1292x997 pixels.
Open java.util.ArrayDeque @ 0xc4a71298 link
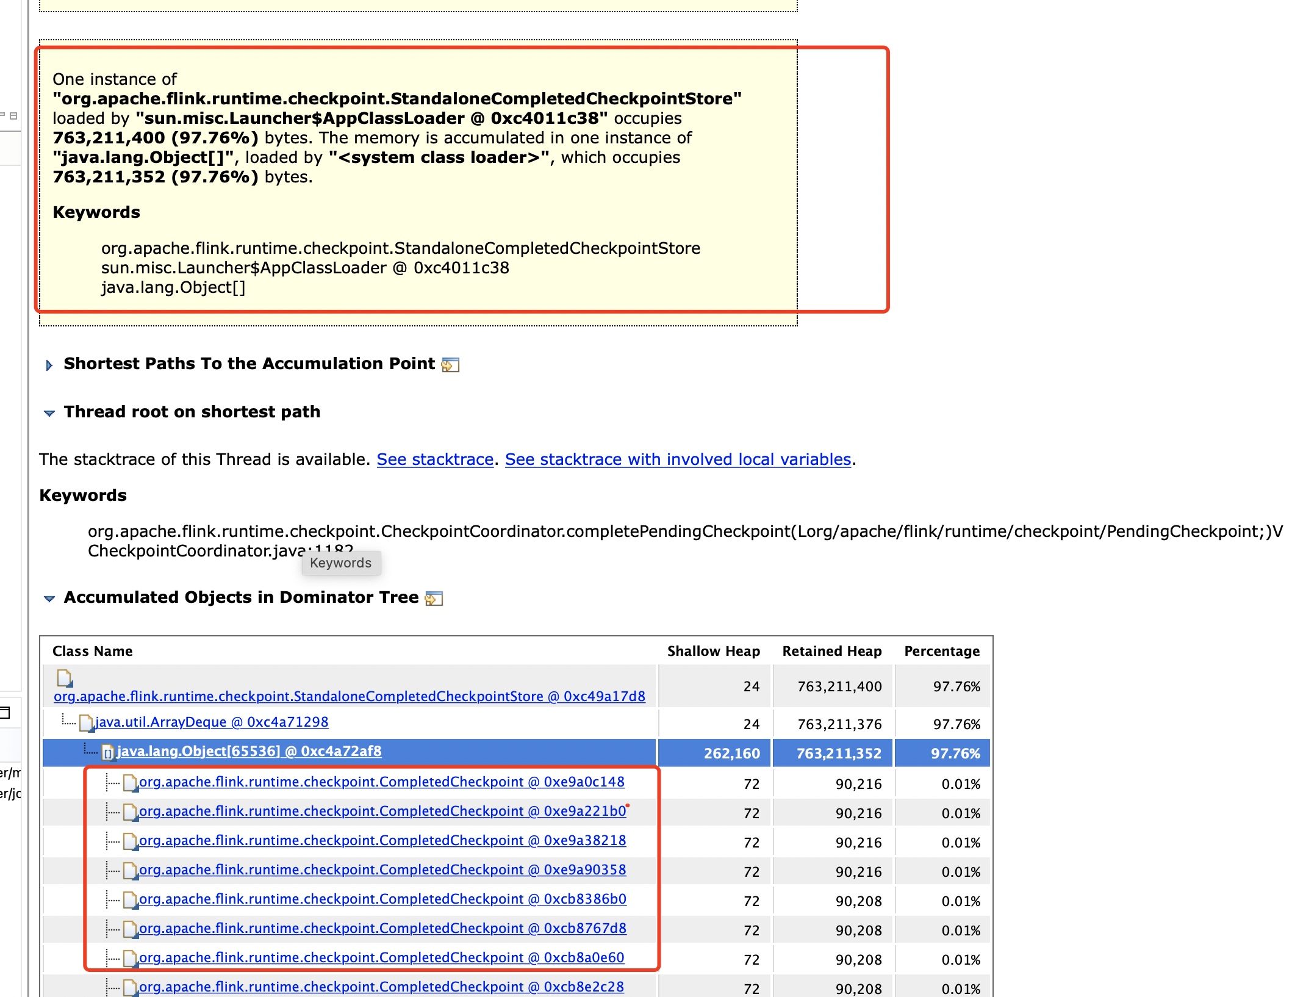click(x=212, y=722)
